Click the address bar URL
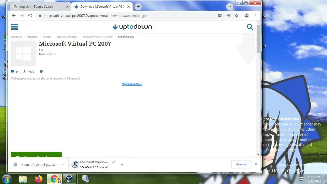This screenshot has width=327, height=184. (96, 16)
